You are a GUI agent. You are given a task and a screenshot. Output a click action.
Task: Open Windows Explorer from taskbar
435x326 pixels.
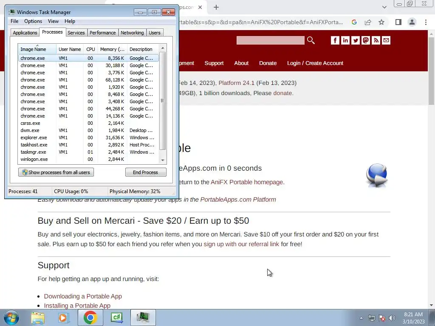tap(38, 318)
